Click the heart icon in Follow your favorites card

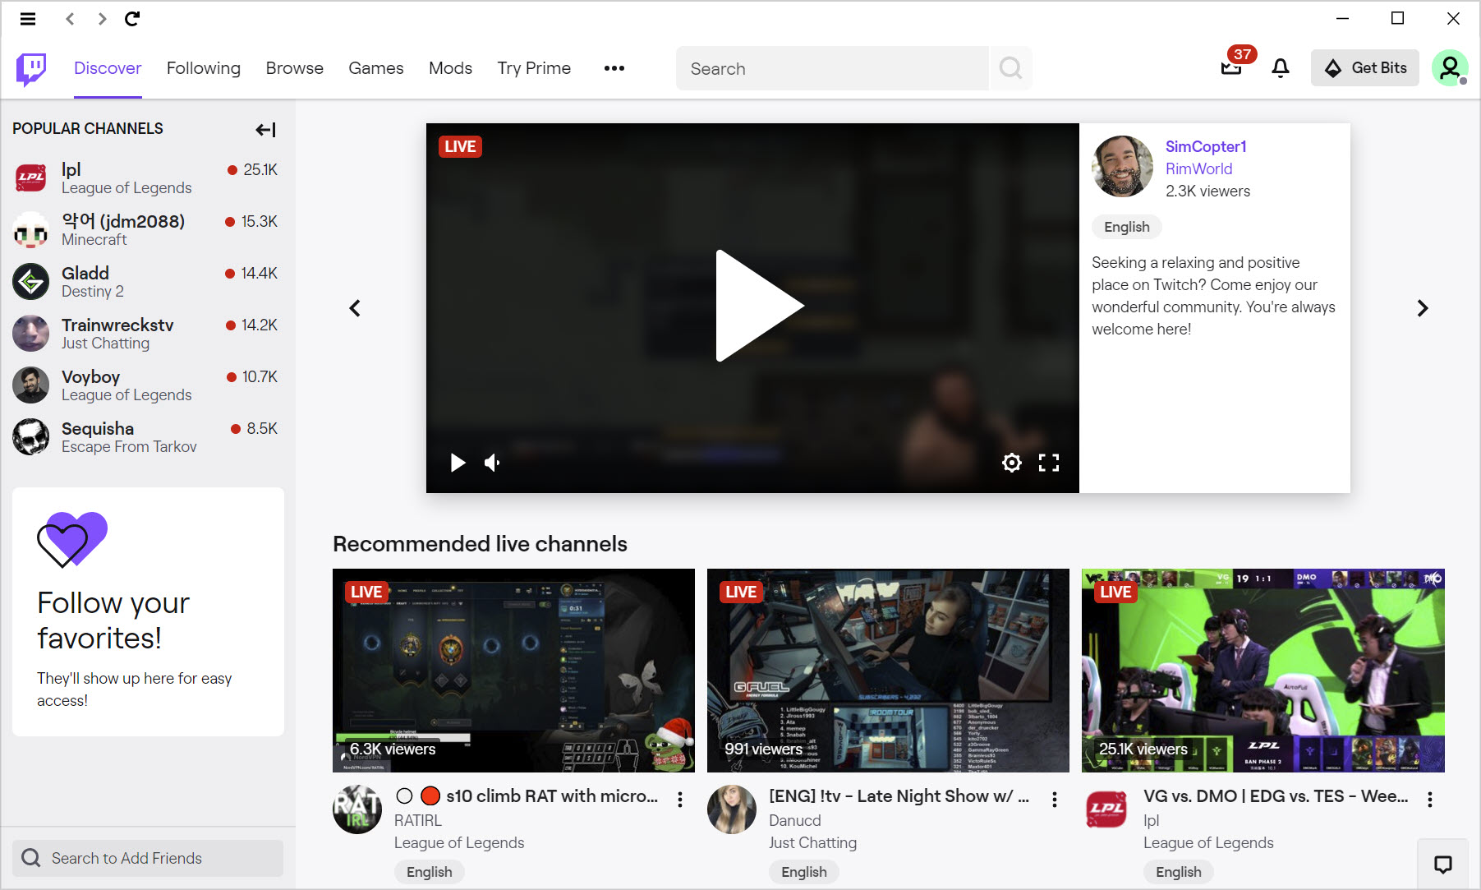click(x=72, y=539)
